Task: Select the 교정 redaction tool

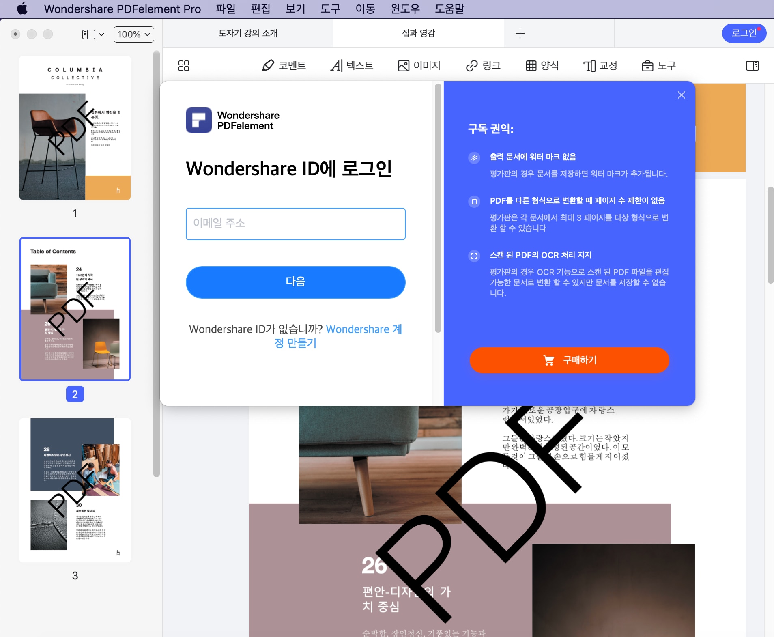Action: pyautogui.click(x=600, y=66)
